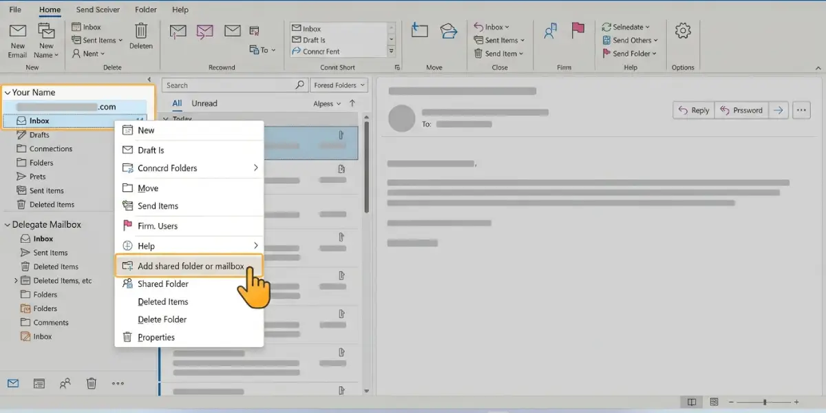Click the Prssword button
The height and width of the screenshot is (413, 826).
[741, 110]
